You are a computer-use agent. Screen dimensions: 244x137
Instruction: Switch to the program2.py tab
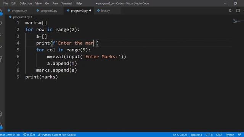point(48,11)
